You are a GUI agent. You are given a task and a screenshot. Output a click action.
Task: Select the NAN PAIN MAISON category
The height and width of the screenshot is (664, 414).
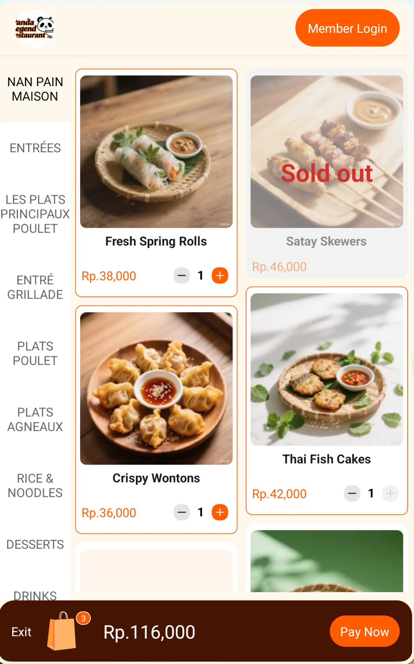[x=35, y=89]
